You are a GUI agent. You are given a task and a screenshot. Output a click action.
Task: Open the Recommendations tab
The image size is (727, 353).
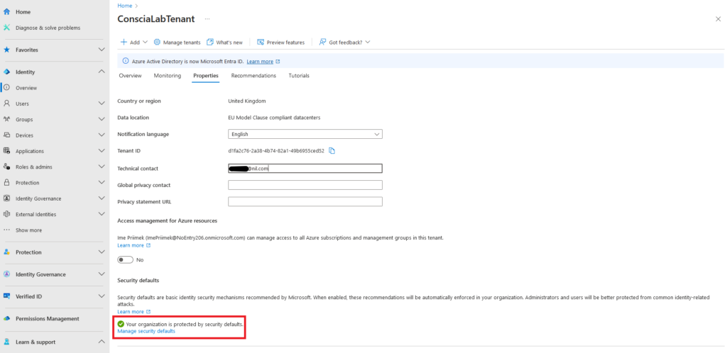point(253,76)
